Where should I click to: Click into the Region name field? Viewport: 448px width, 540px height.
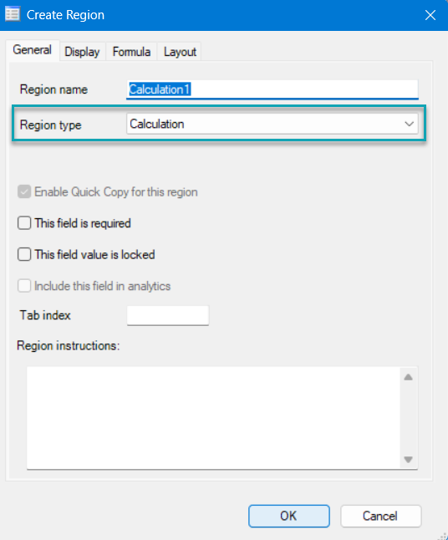point(272,89)
